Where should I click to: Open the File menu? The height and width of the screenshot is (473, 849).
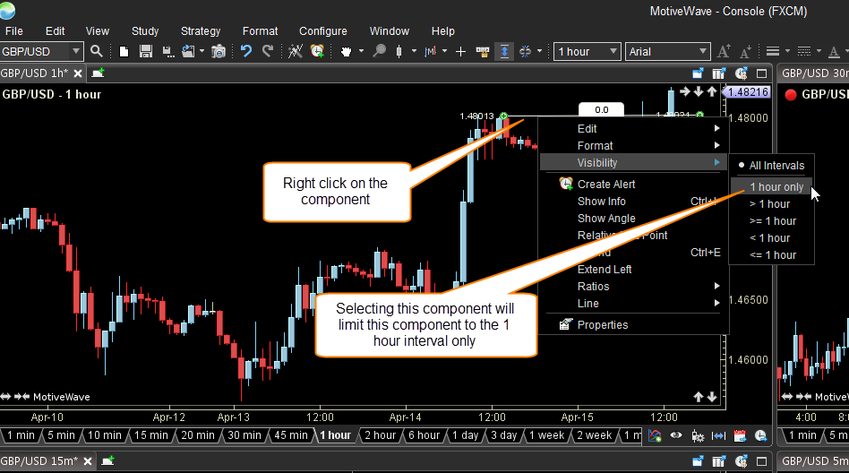click(x=13, y=30)
